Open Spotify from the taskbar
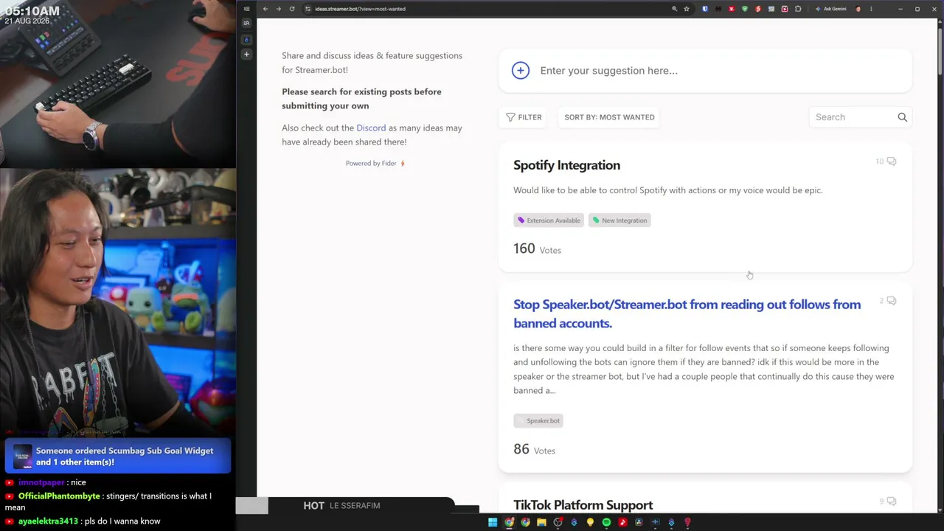The width and height of the screenshot is (944, 531). coord(606,522)
